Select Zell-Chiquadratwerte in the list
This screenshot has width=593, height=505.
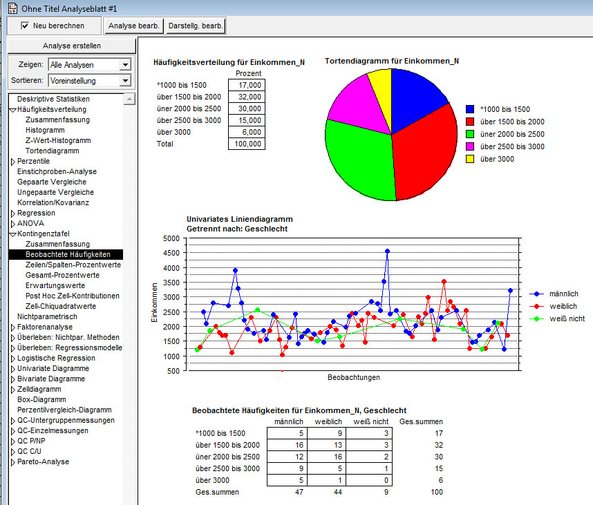click(x=61, y=306)
